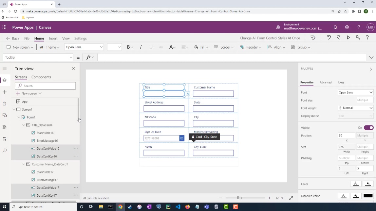Switch to the Advanced properties tab
The width and height of the screenshot is (376, 211).
coord(326,82)
